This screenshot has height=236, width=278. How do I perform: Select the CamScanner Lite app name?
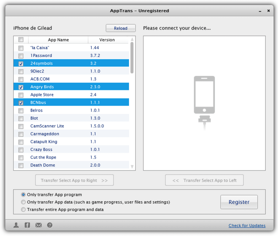(47, 126)
